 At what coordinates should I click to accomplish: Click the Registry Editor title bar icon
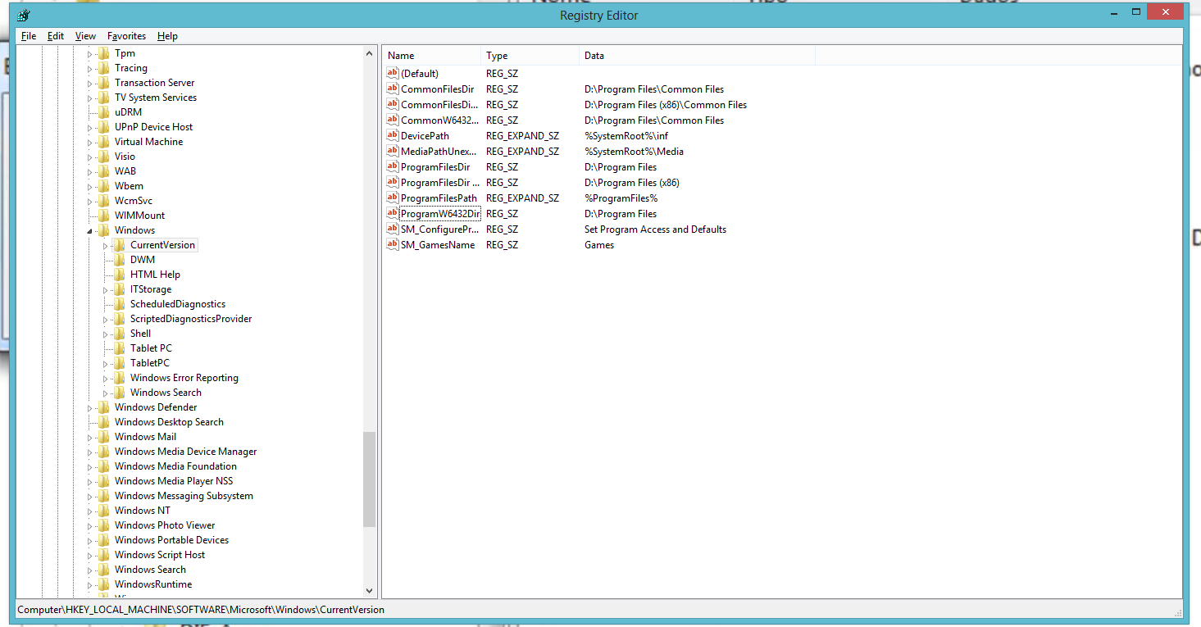coord(24,15)
